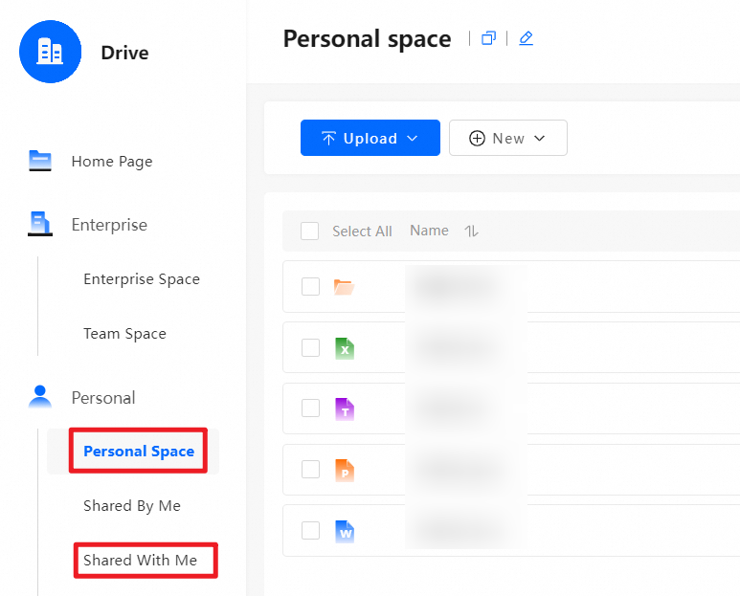Image resolution: width=740 pixels, height=596 pixels.
Task: Click the blue Word file icon
Action: click(345, 531)
